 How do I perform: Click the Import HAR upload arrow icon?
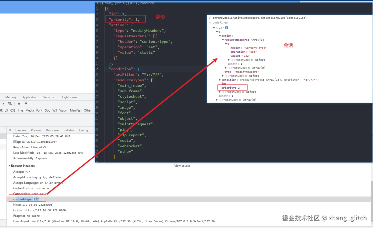(x=19, y=104)
